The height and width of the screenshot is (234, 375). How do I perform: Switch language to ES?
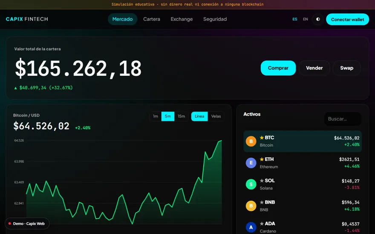click(x=295, y=19)
